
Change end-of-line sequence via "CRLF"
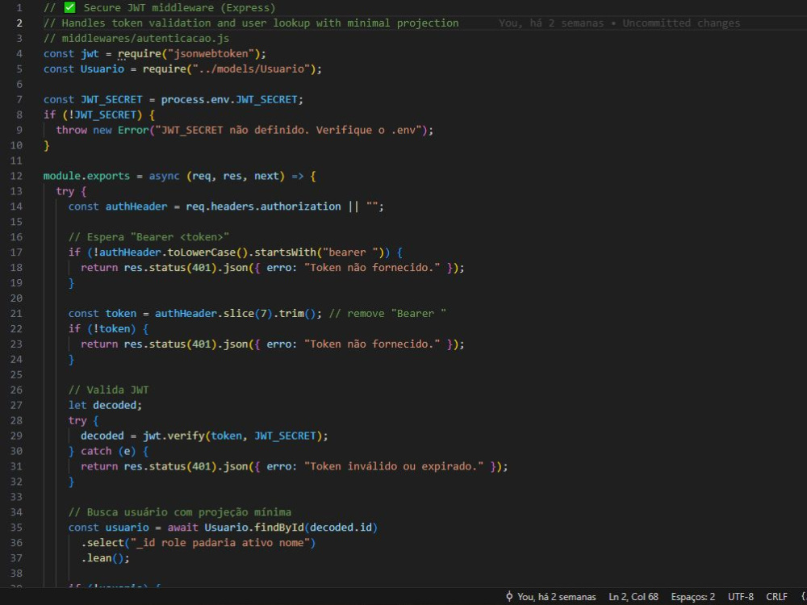[x=776, y=597]
